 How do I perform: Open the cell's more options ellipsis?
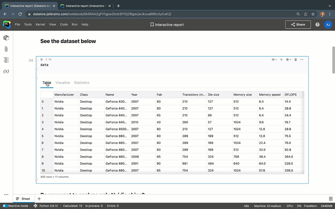click(x=302, y=60)
